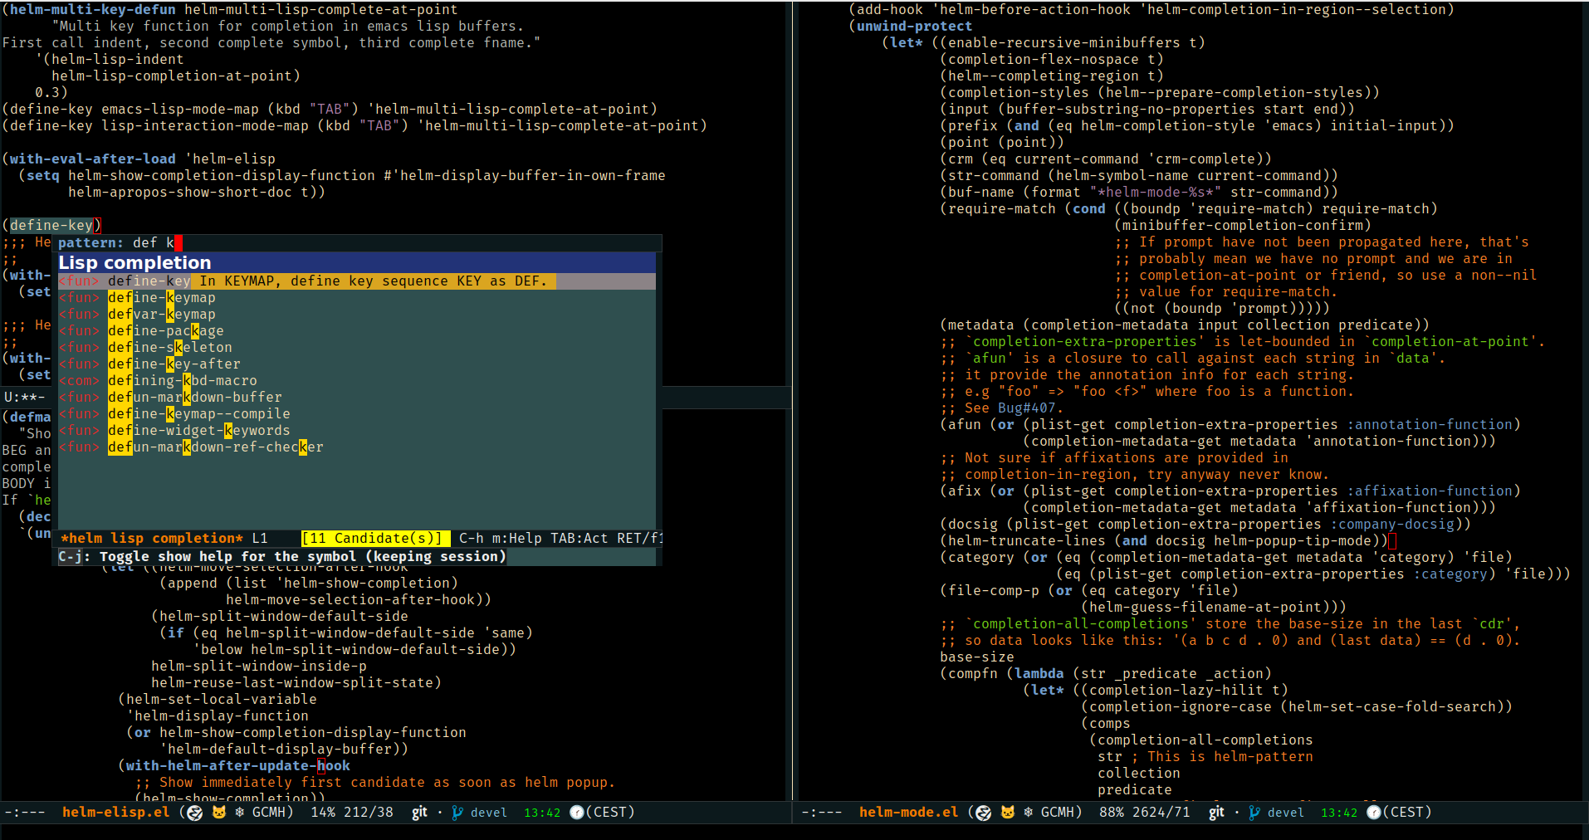Click unwind-protect in right buffer
The width and height of the screenshot is (1589, 840).
click(x=914, y=27)
